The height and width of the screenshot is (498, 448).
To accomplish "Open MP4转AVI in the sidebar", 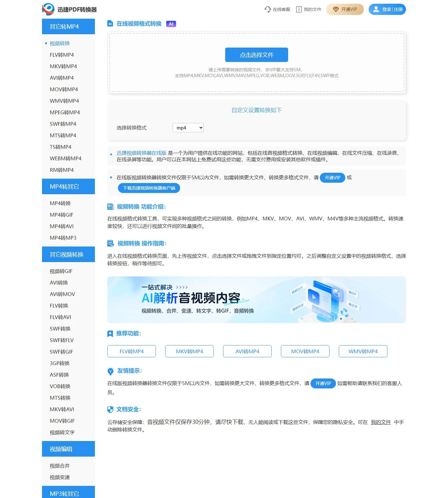I will pos(62,226).
